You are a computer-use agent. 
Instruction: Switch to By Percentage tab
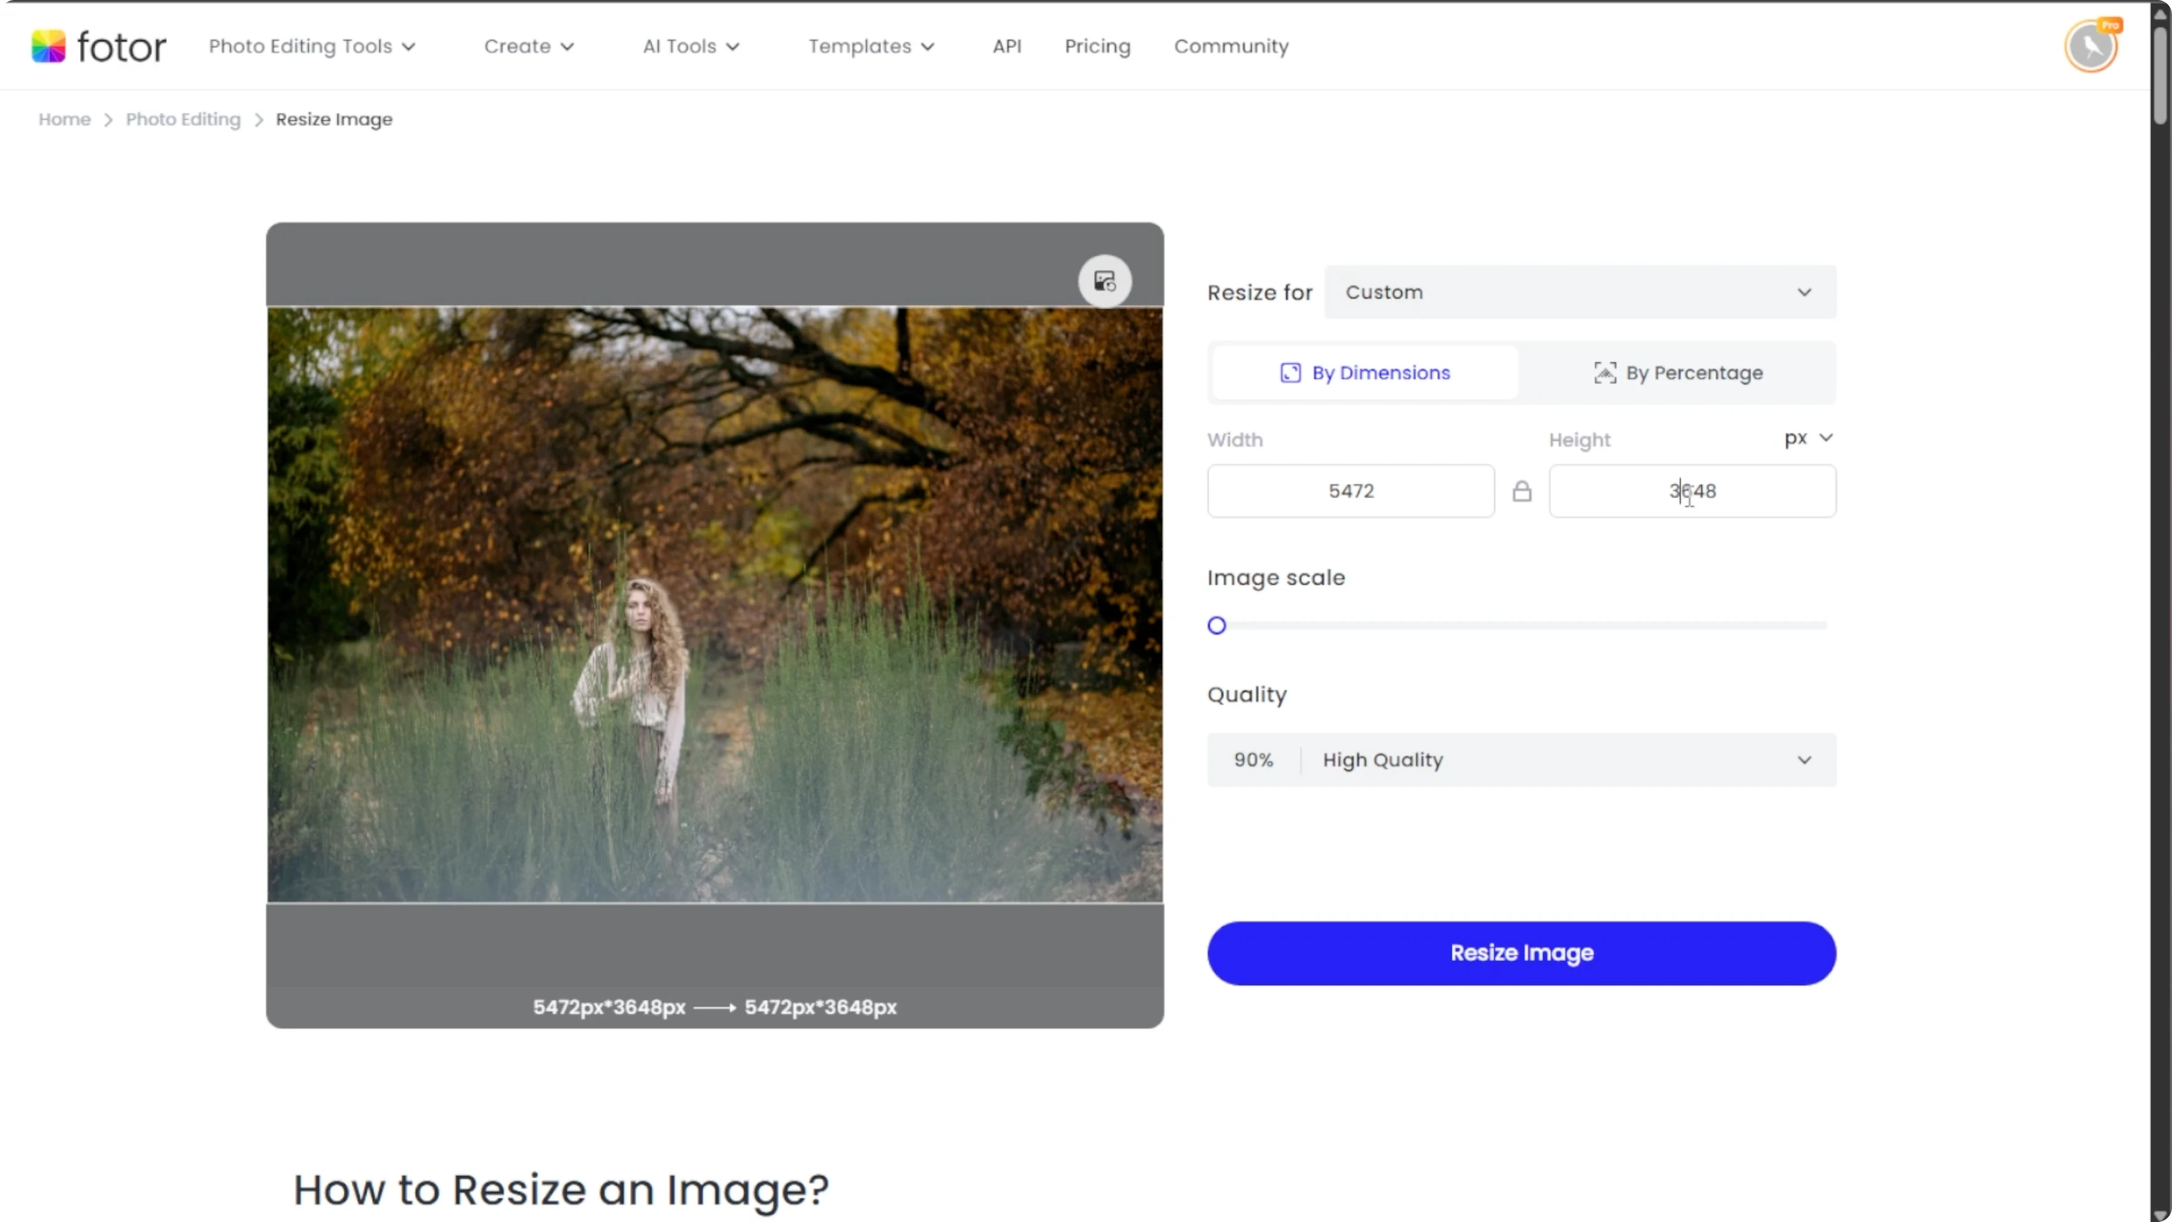(x=1678, y=373)
